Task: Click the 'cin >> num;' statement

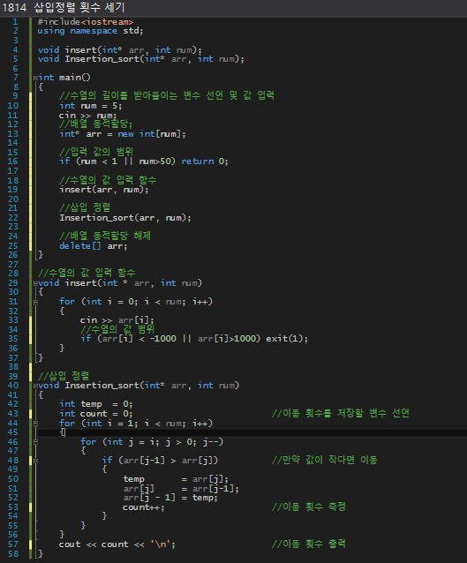Action: pyautogui.click(x=88, y=116)
